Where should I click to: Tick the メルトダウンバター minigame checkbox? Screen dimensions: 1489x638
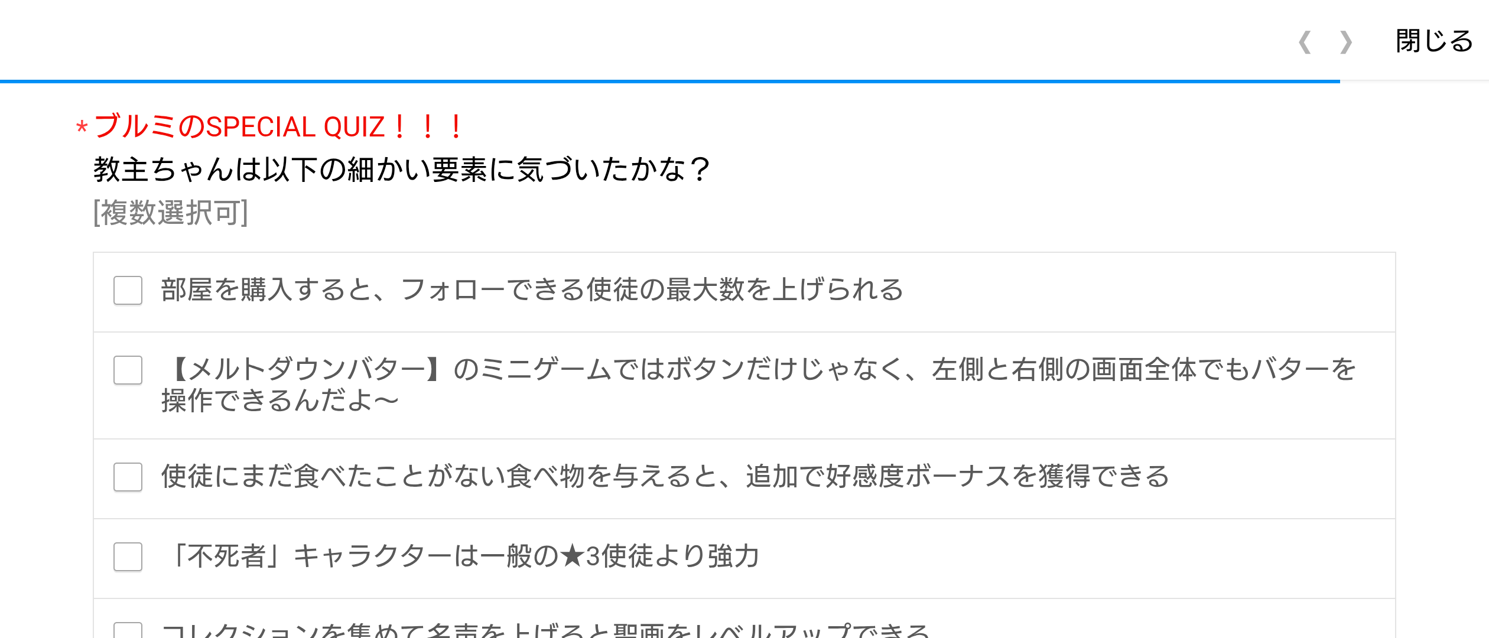(128, 370)
